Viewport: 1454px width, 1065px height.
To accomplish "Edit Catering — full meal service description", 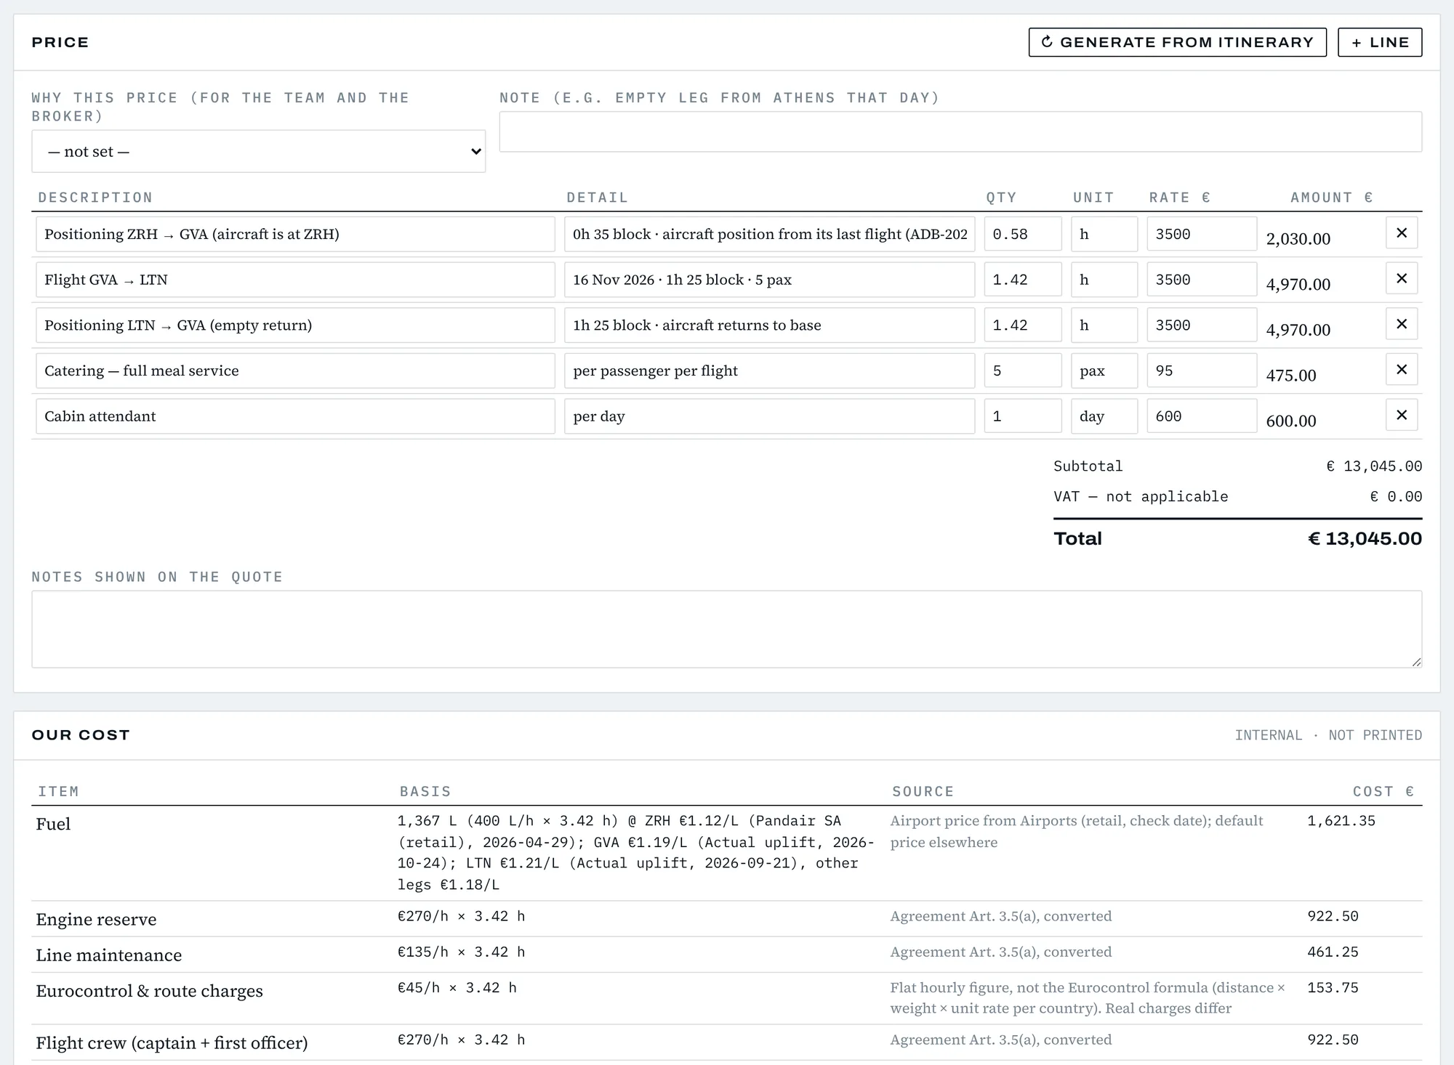I will click(x=295, y=370).
